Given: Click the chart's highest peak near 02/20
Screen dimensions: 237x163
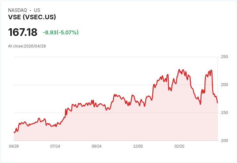Looking at the screenshot, I should point(179,70).
